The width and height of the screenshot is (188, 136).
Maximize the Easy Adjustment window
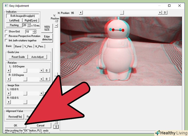coord(169,6)
